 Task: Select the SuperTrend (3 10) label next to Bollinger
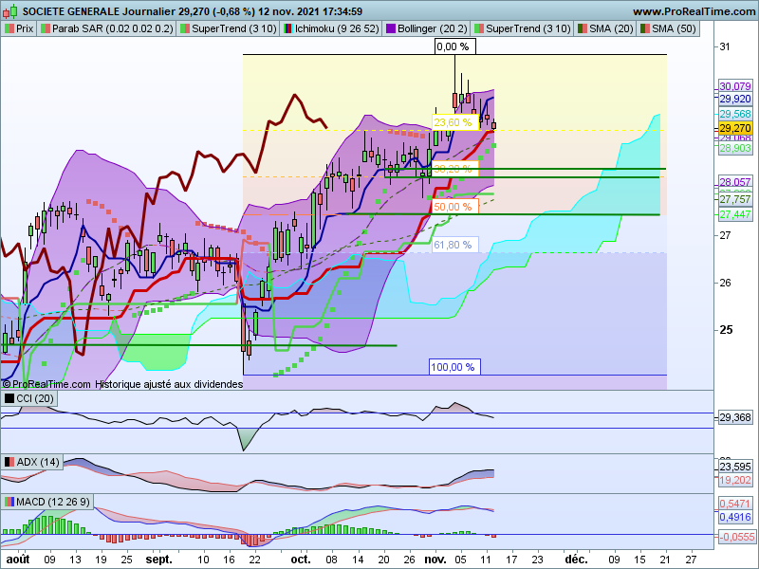528,28
